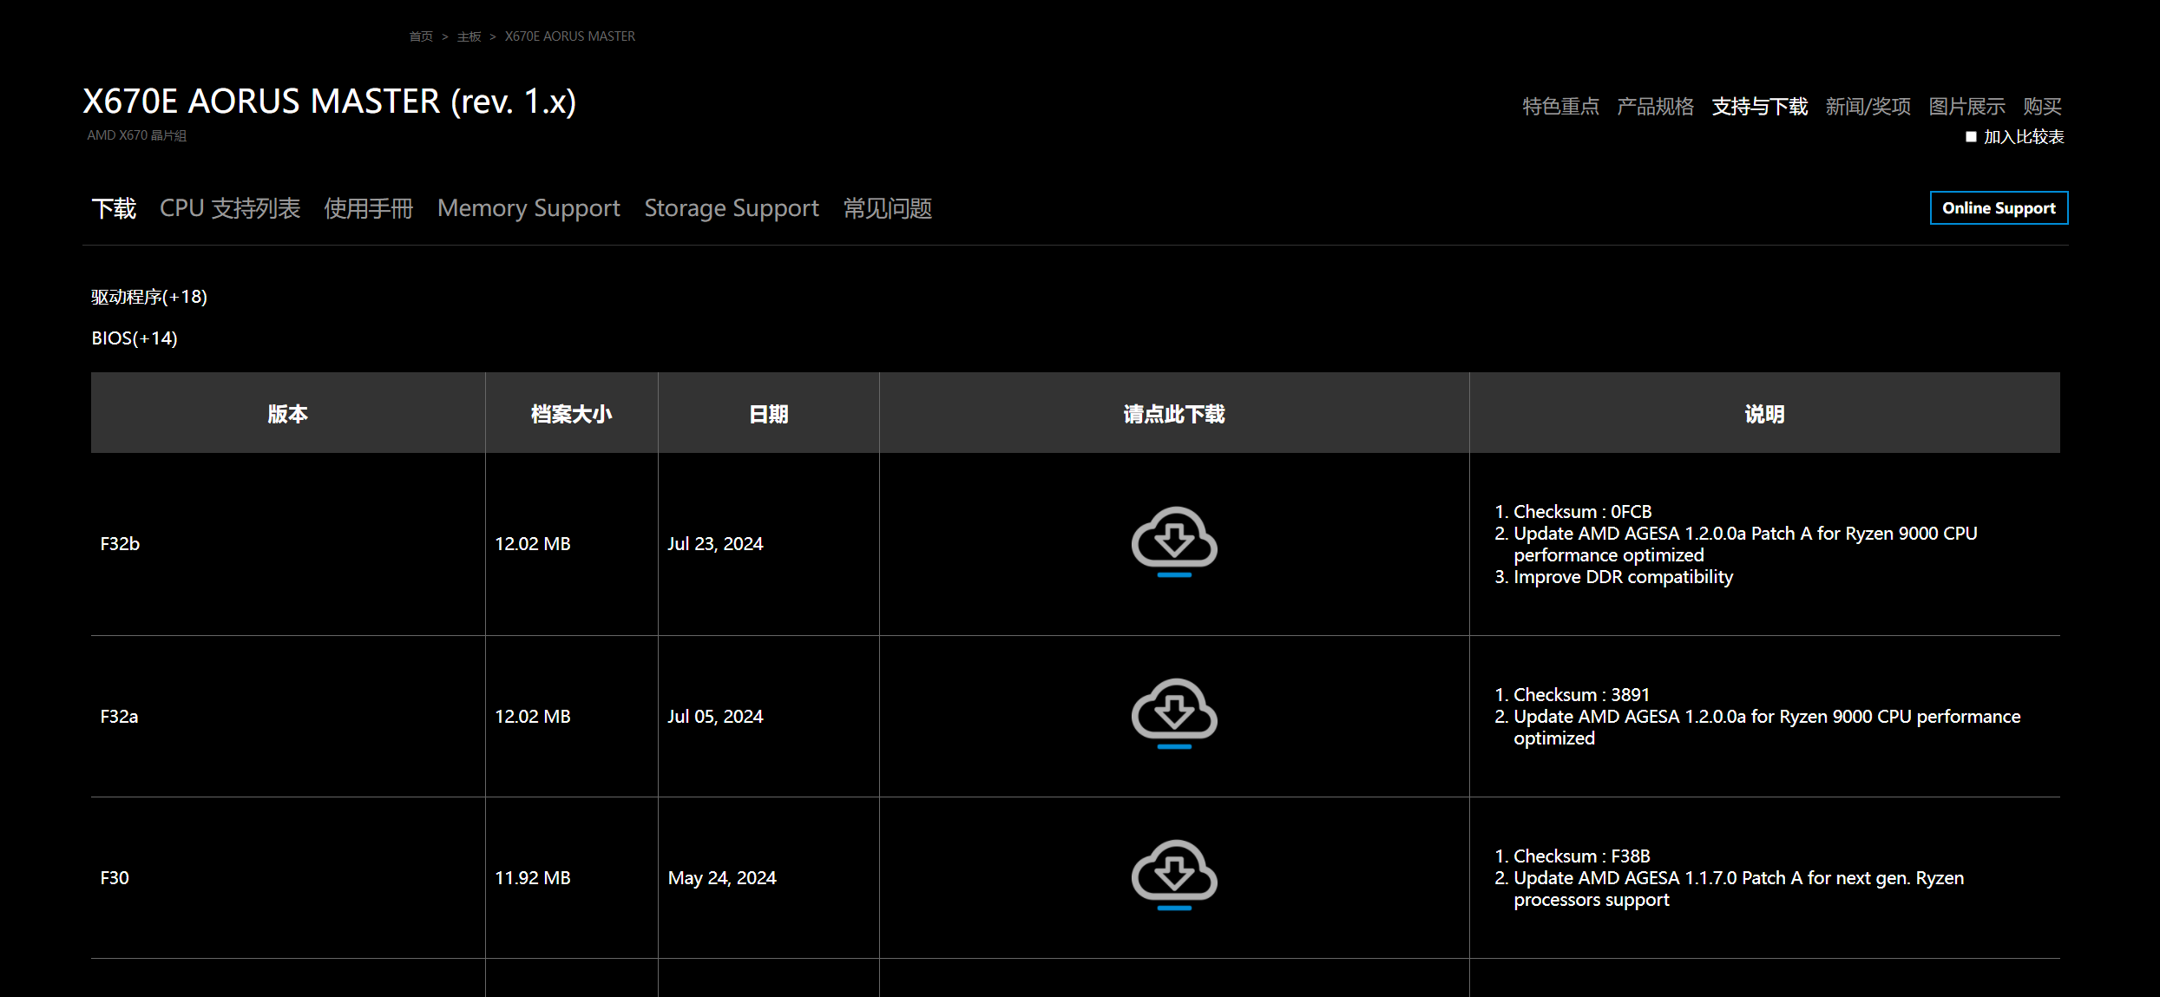The width and height of the screenshot is (2160, 997).
Task: Switch to the 下载 download tab
Action: [114, 208]
